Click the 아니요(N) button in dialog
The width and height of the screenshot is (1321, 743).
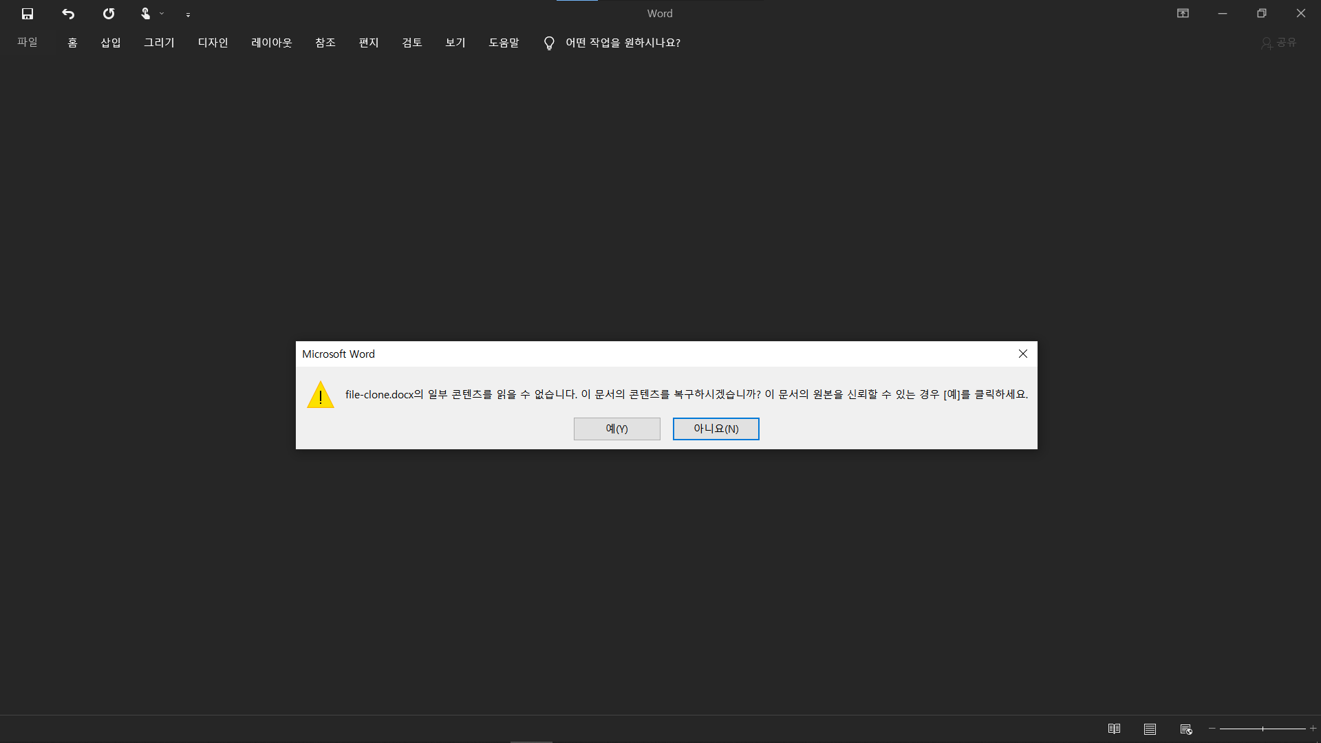716,429
